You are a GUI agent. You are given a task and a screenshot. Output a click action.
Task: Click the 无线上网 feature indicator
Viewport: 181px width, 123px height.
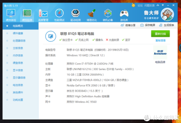[82, 40]
